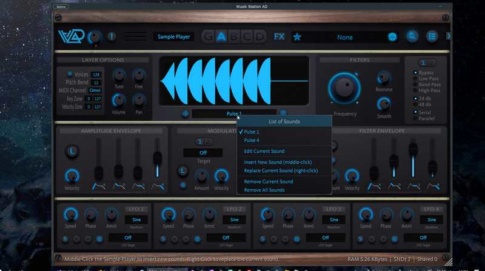Select the High-Pass filter type
This screenshot has width=485, height=271.
(415, 90)
